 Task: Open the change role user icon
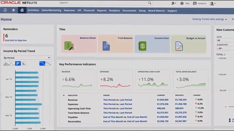(x=174, y=3)
